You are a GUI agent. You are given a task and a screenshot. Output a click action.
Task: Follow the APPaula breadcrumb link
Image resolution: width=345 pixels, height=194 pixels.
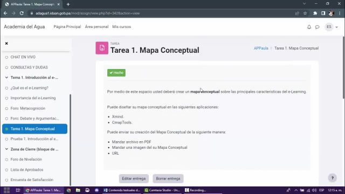coord(261,48)
